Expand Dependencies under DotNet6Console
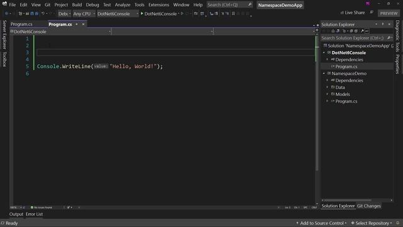This screenshot has height=227, width=403. (x=327, y=59)
